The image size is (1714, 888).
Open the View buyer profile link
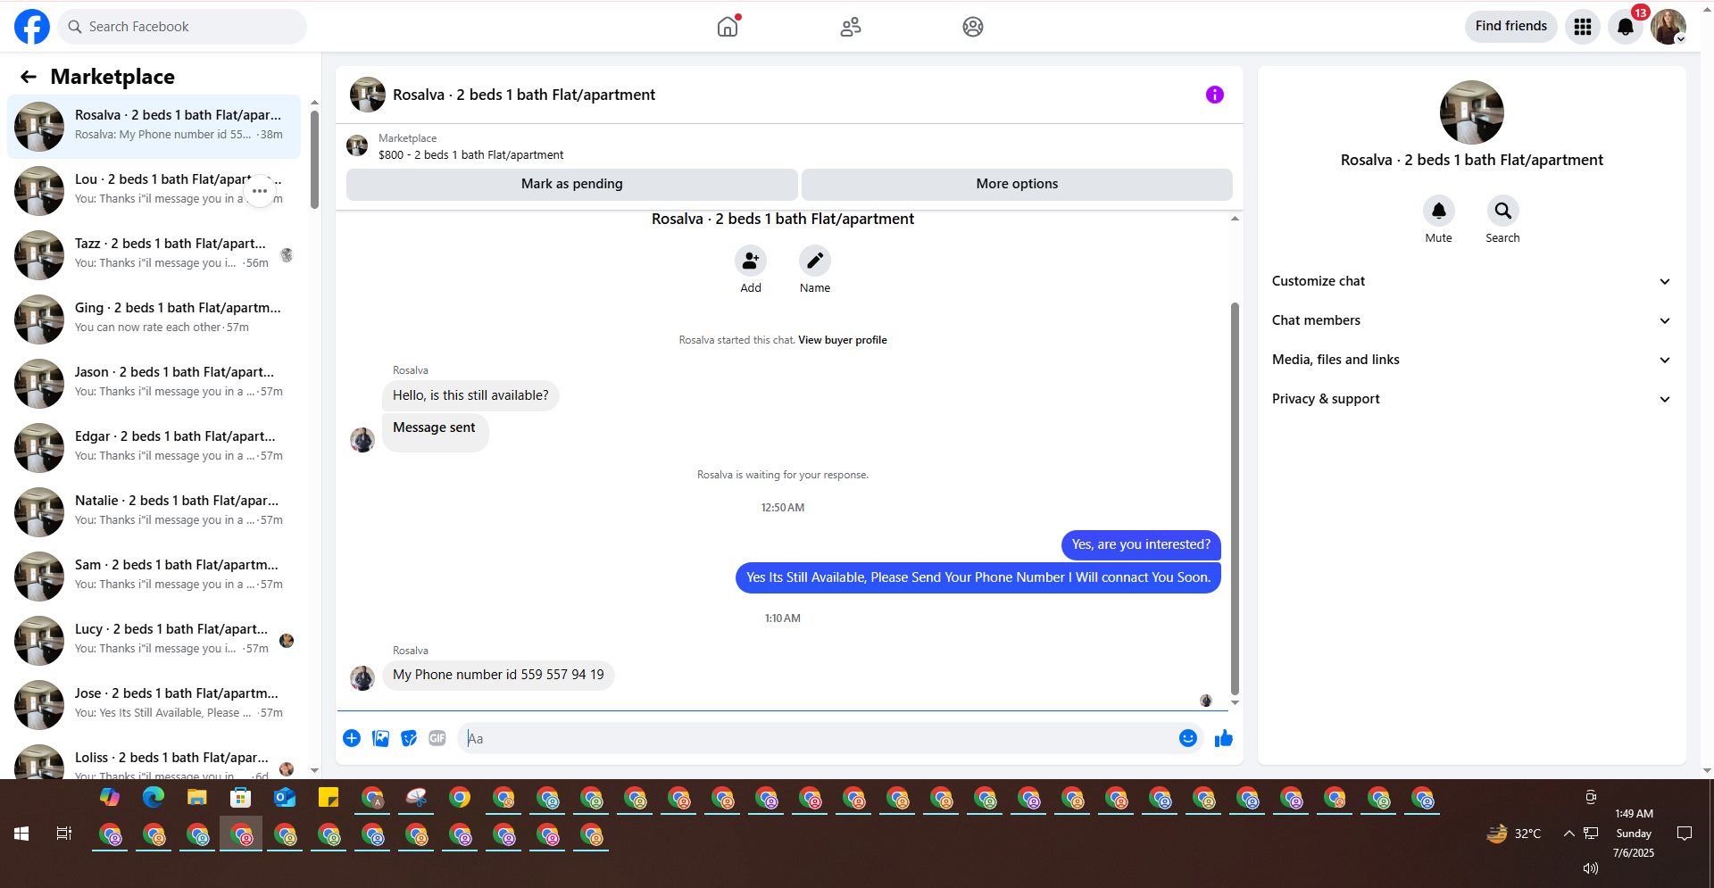(x=843, y=340)
